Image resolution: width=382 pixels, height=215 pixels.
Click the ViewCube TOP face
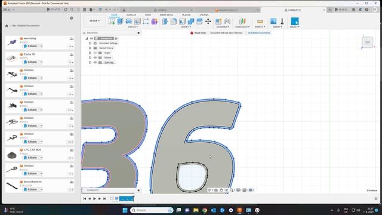coord(368,42)
